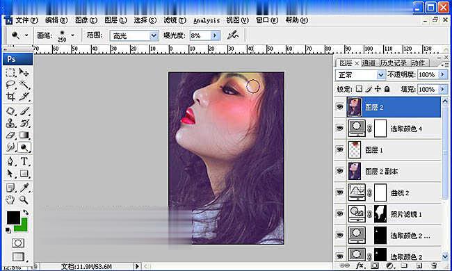Select the Path Selection tool
The image size is (452, 271).
coord(10,174)
